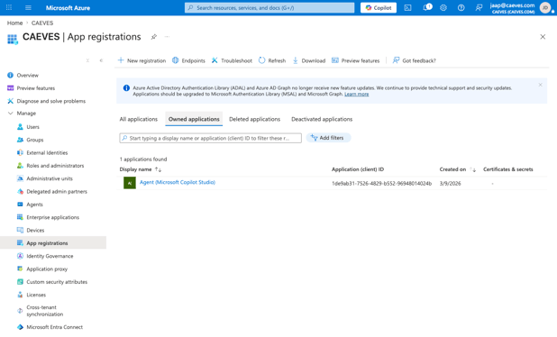Open the Agent (Microsoft Copilot Studio) app

(x=178, y=182)
